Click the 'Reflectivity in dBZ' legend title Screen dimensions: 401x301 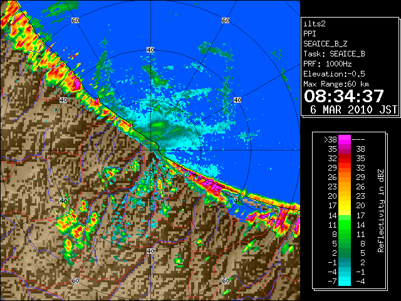point(381,211)
